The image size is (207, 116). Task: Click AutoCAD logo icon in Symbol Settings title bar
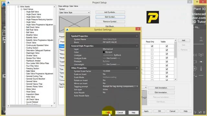(67, 30)
